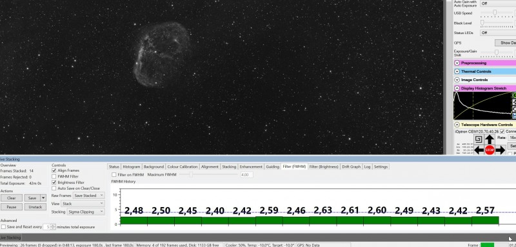Enable Save and Reset every checkbox
516x247 pixels.
[x=3, y=226]
